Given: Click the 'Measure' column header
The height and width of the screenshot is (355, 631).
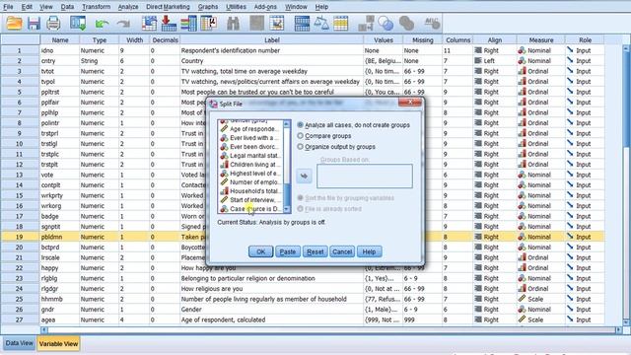Looking at the screenshot, I should (x=541, y=40).
